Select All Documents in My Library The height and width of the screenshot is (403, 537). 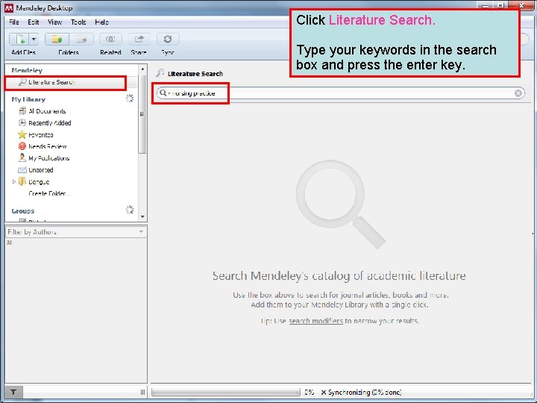pyautogui.click(x=47, y=111)
